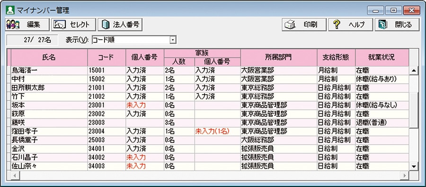Screen dimensions: 426x187
Task: Click the horizontal scrollbar left arrow
Action: [x=15, y=175]
